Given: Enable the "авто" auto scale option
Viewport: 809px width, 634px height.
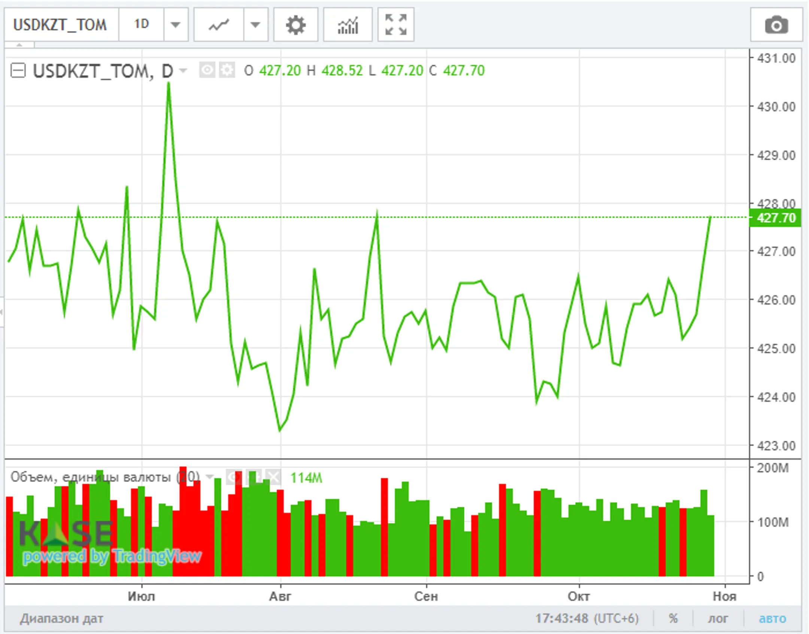Looking at the screenshot, I should 772,618.
